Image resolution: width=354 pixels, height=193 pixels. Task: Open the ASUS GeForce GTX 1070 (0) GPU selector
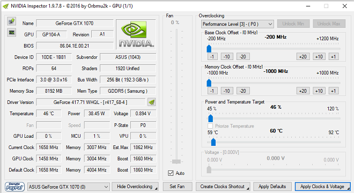coord(69,187)
